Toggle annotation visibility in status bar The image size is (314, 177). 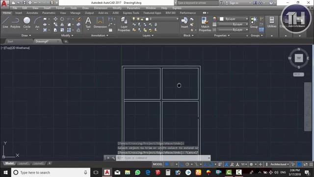point(227,164)
